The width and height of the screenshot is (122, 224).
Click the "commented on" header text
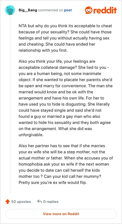[51, 10]
